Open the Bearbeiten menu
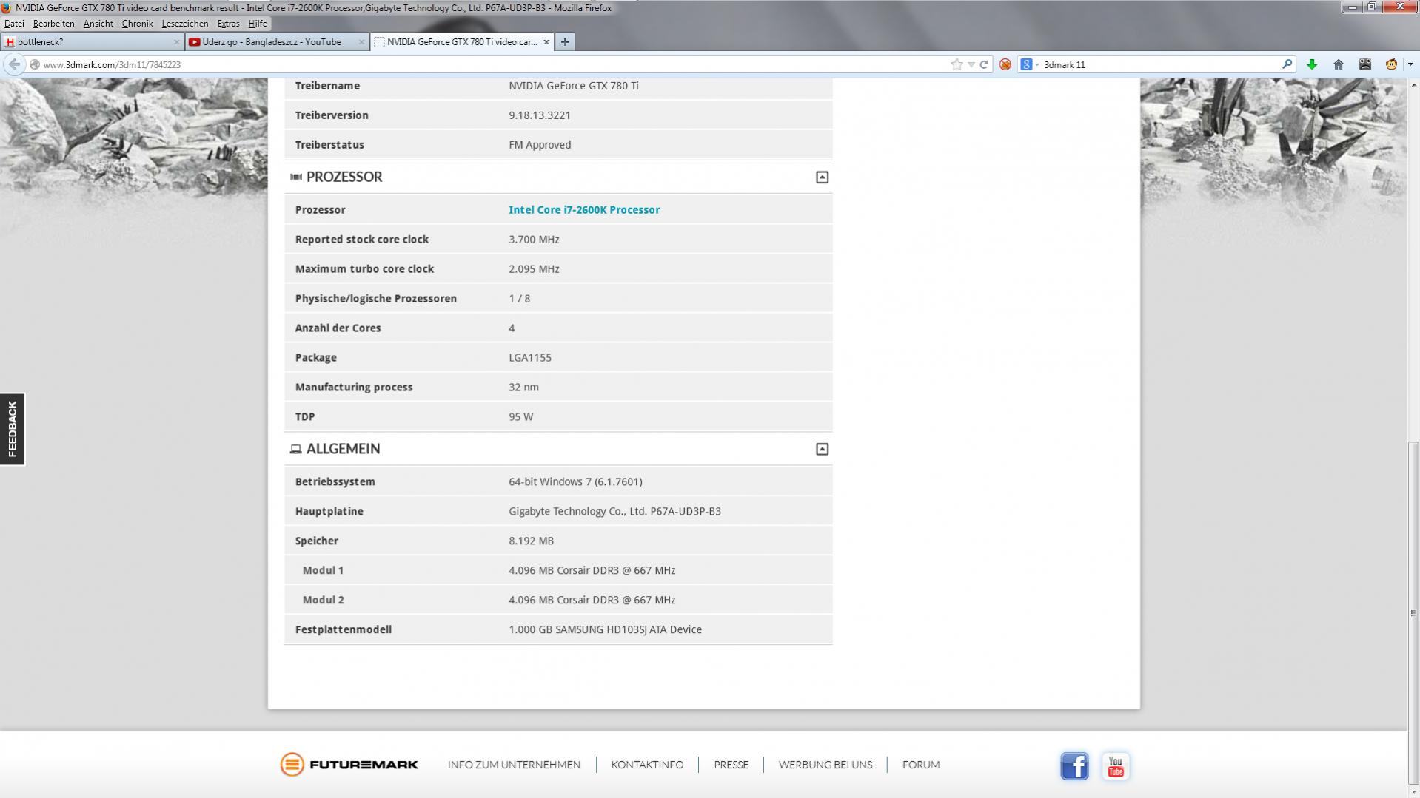The height and width of the screenshot is (798, 1420). (x=53, y=24)
